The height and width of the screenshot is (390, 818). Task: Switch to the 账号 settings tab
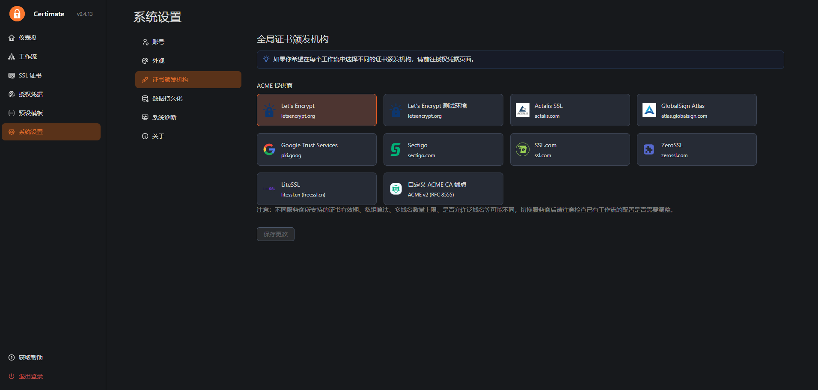pyautogui.click(x=158, y=42)
